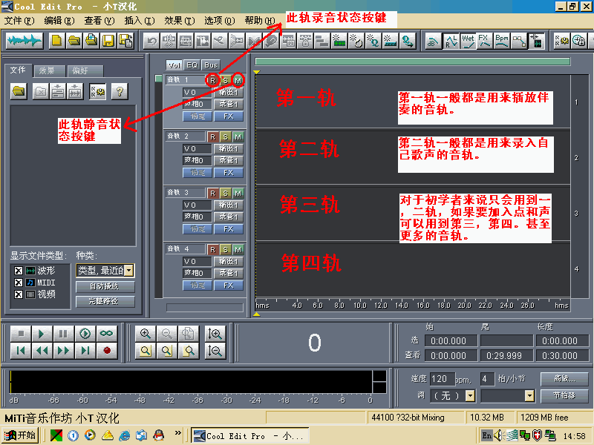This screenshot has height=445, width=594.
Task: Click the question mark help icon
Action: point(120,91)
